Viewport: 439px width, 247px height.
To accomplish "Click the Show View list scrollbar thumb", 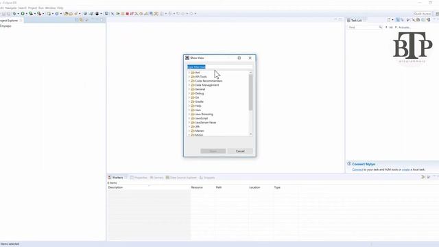I will click(250, 93).
